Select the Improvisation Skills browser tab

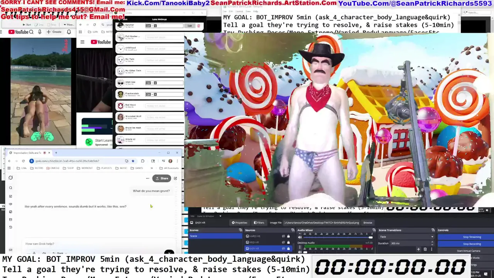point(30,153)
